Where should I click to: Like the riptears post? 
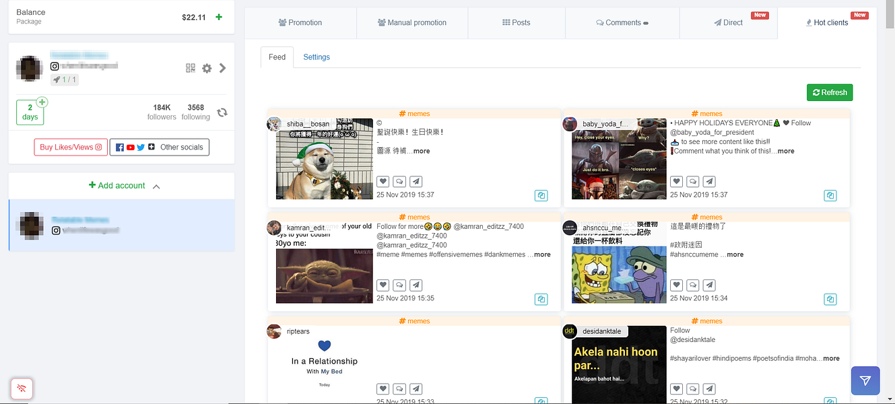click(x=383, y=389)
